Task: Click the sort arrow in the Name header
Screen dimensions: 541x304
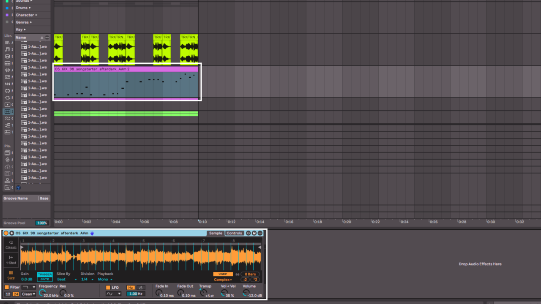Action: coord(41,38)
